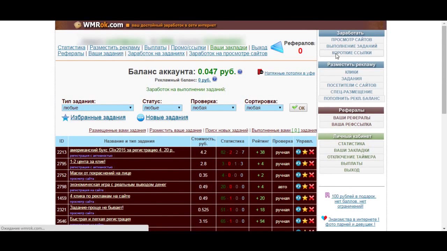View task 2321 with eye icon

pos(298,210)
